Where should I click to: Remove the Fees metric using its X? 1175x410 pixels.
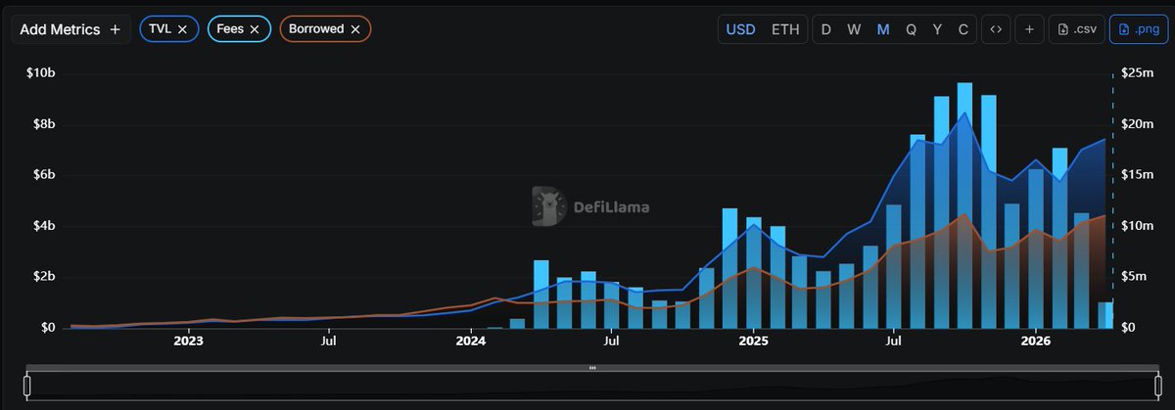coord(254,29)
